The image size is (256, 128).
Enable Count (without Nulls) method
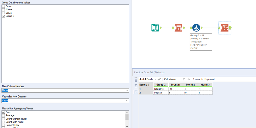click(3, 119)
